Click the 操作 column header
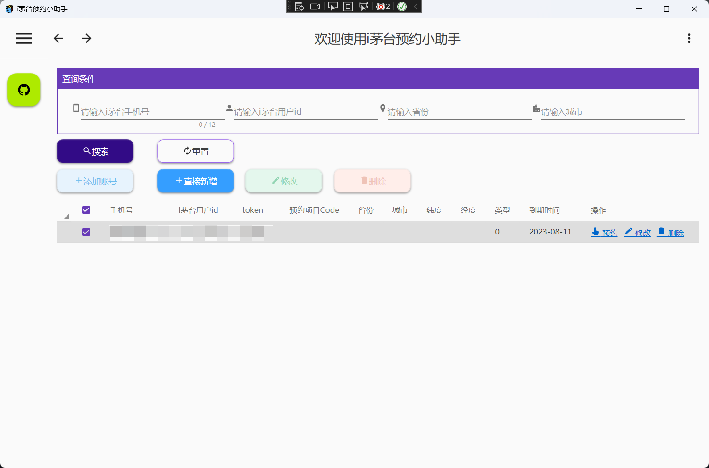The height and width of the screenshot is (468, 709). coord(598,210)
